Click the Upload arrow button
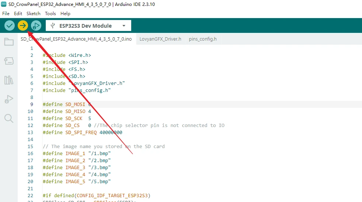 [23, 25]
